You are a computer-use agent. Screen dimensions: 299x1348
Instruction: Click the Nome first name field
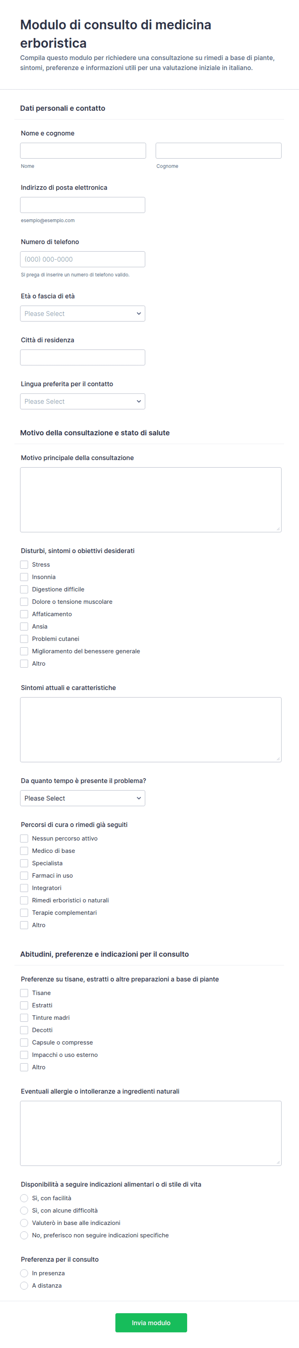pos(83,151)
